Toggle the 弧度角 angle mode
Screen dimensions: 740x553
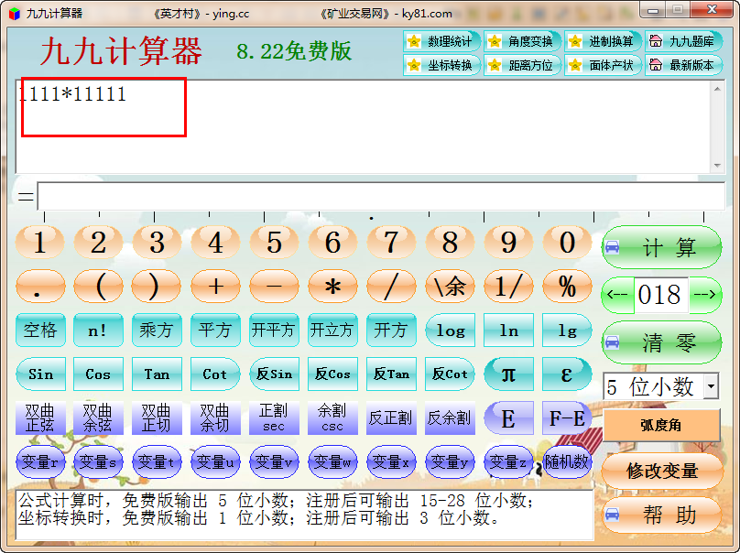click(660, 426)
